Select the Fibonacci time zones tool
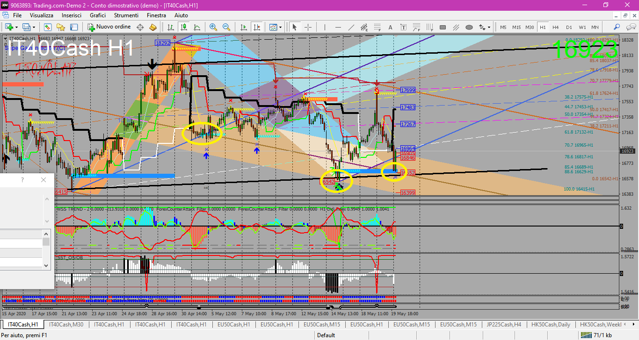 [x=429, y=27]
